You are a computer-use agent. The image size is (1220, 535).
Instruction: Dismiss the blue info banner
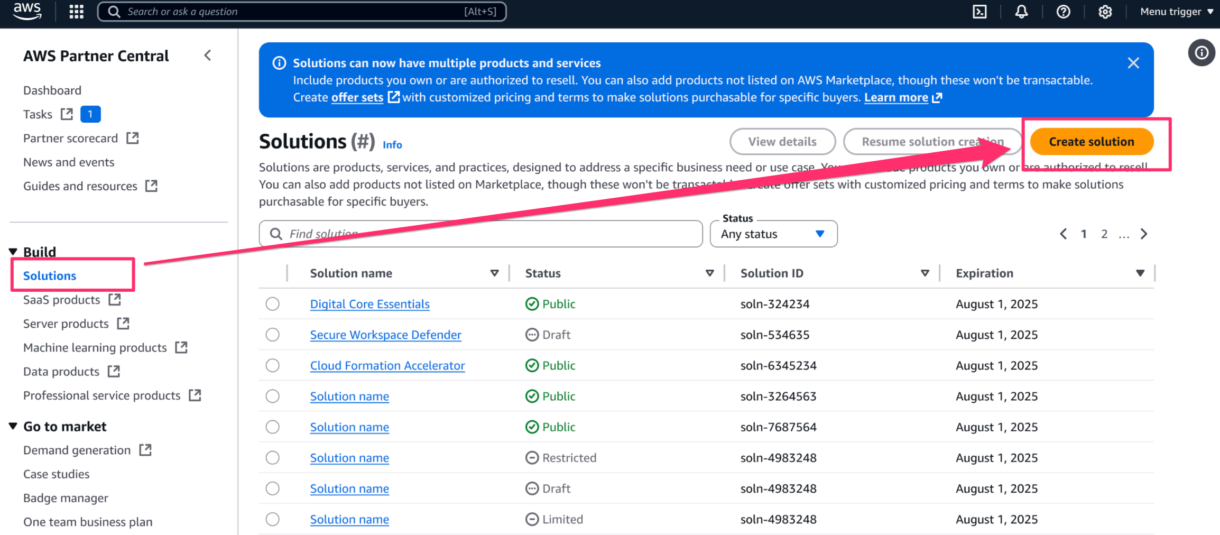(1133, 63)
